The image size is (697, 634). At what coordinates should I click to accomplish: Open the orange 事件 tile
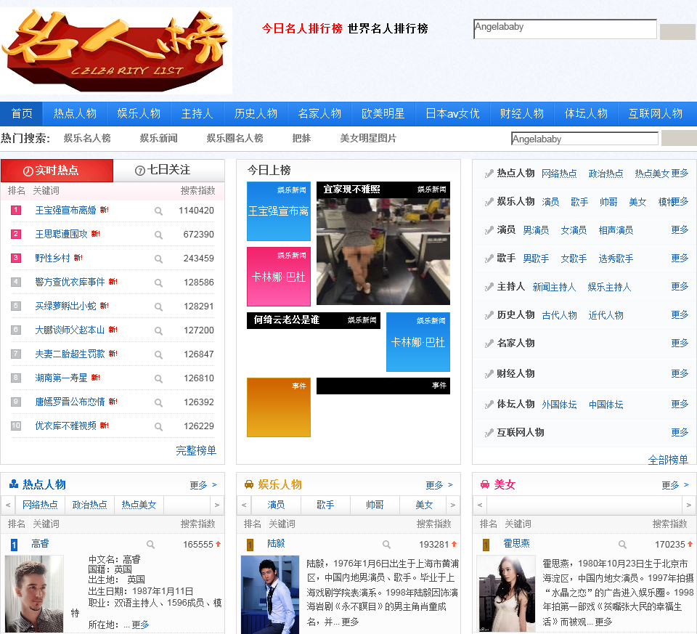pos(279,407)
